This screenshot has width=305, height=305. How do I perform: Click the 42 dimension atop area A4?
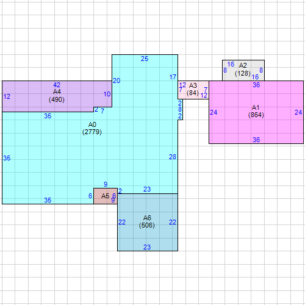click(x=57, y=85)
